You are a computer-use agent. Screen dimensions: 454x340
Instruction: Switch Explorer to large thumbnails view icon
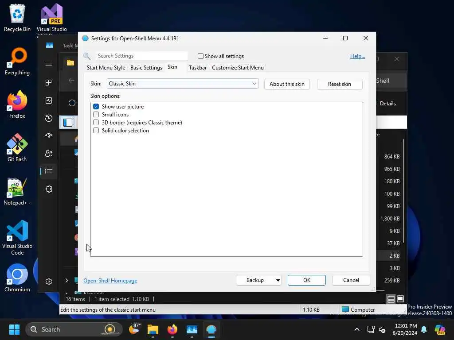400,299
